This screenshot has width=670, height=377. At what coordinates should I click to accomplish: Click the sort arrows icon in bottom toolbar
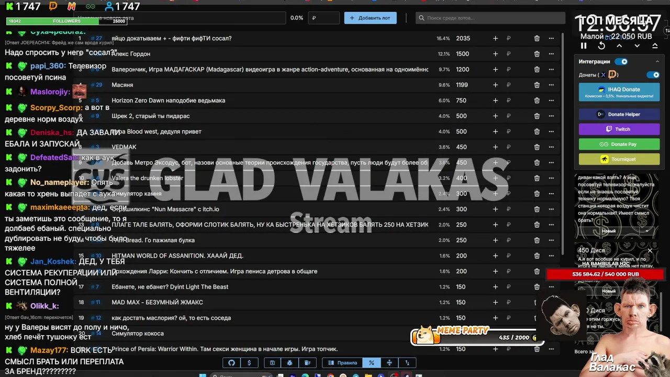pyautogui.click(x=407, y=362)
